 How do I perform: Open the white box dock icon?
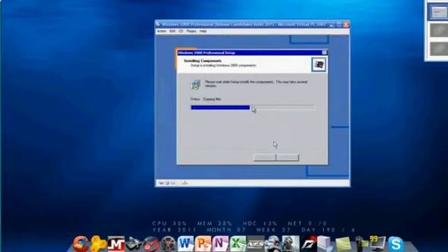(x=325, y=244)
